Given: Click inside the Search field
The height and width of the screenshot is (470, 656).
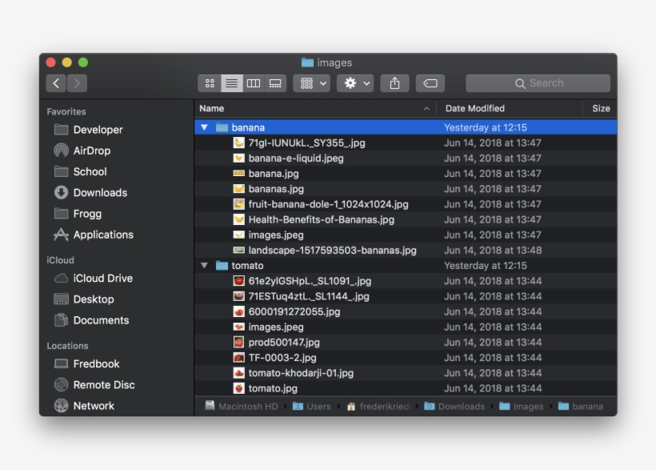Looking at the screenshot, I should [x=538, y=82].
